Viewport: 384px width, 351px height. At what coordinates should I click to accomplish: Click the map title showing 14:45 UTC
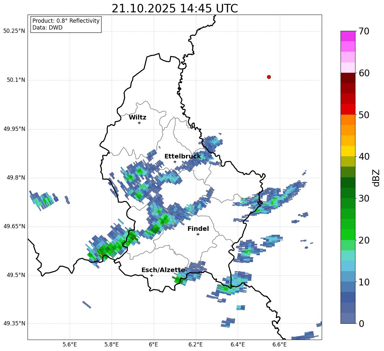click(174, 9)
